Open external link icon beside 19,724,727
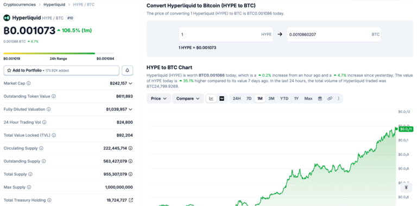This screenshot has width=417, height=206. click(130, 200)
